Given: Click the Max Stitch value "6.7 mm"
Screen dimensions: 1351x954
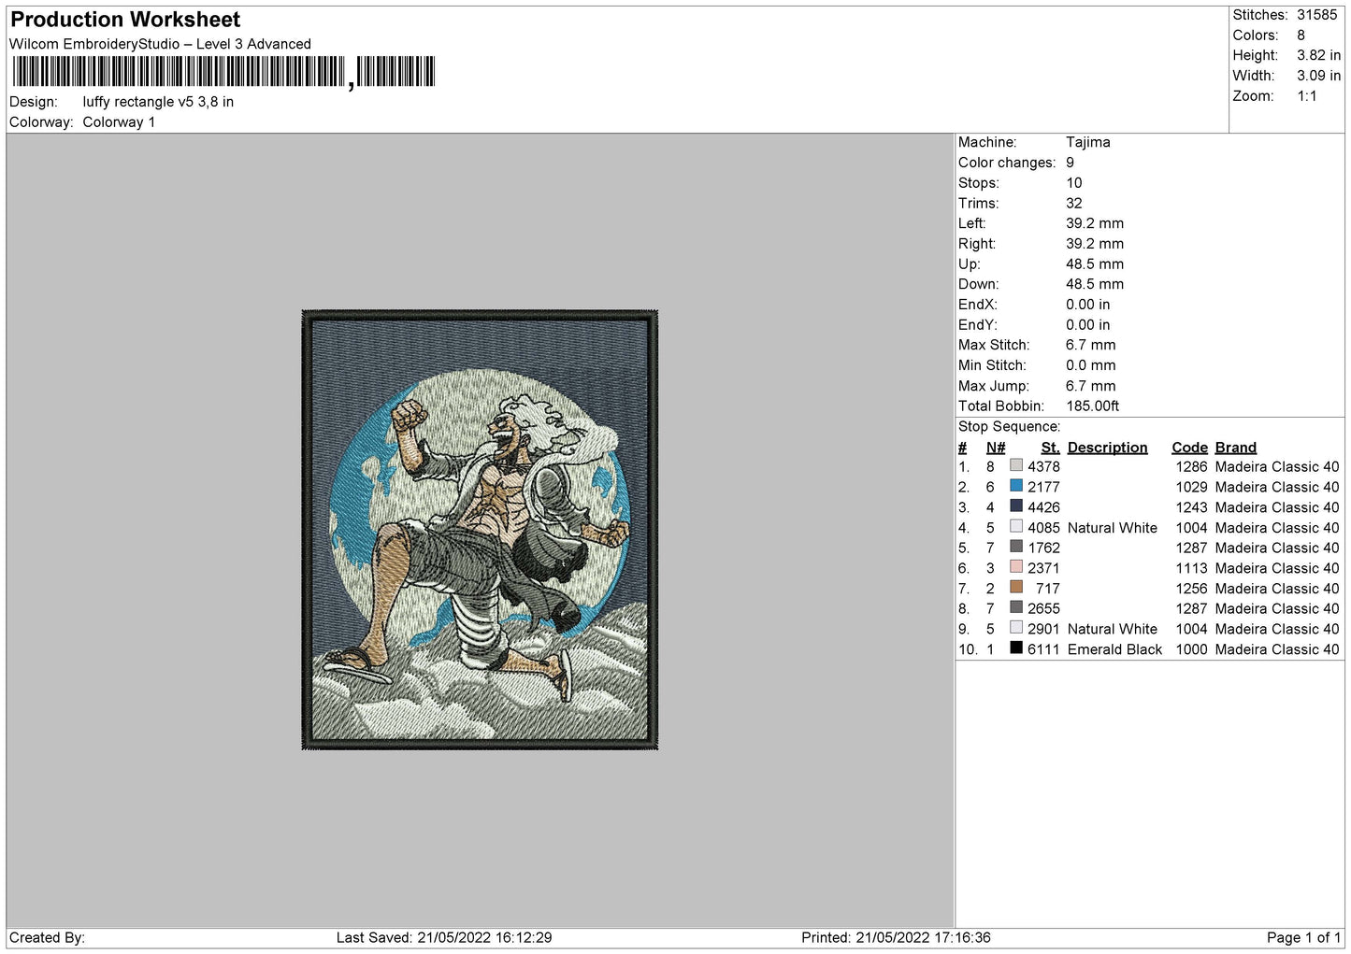Looking at the screenshot, I should coord(1091,345).
